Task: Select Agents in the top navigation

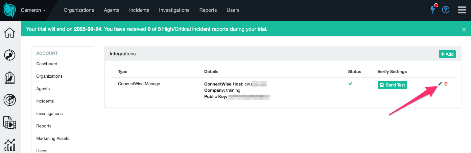Action: click(x=111, y=10)
